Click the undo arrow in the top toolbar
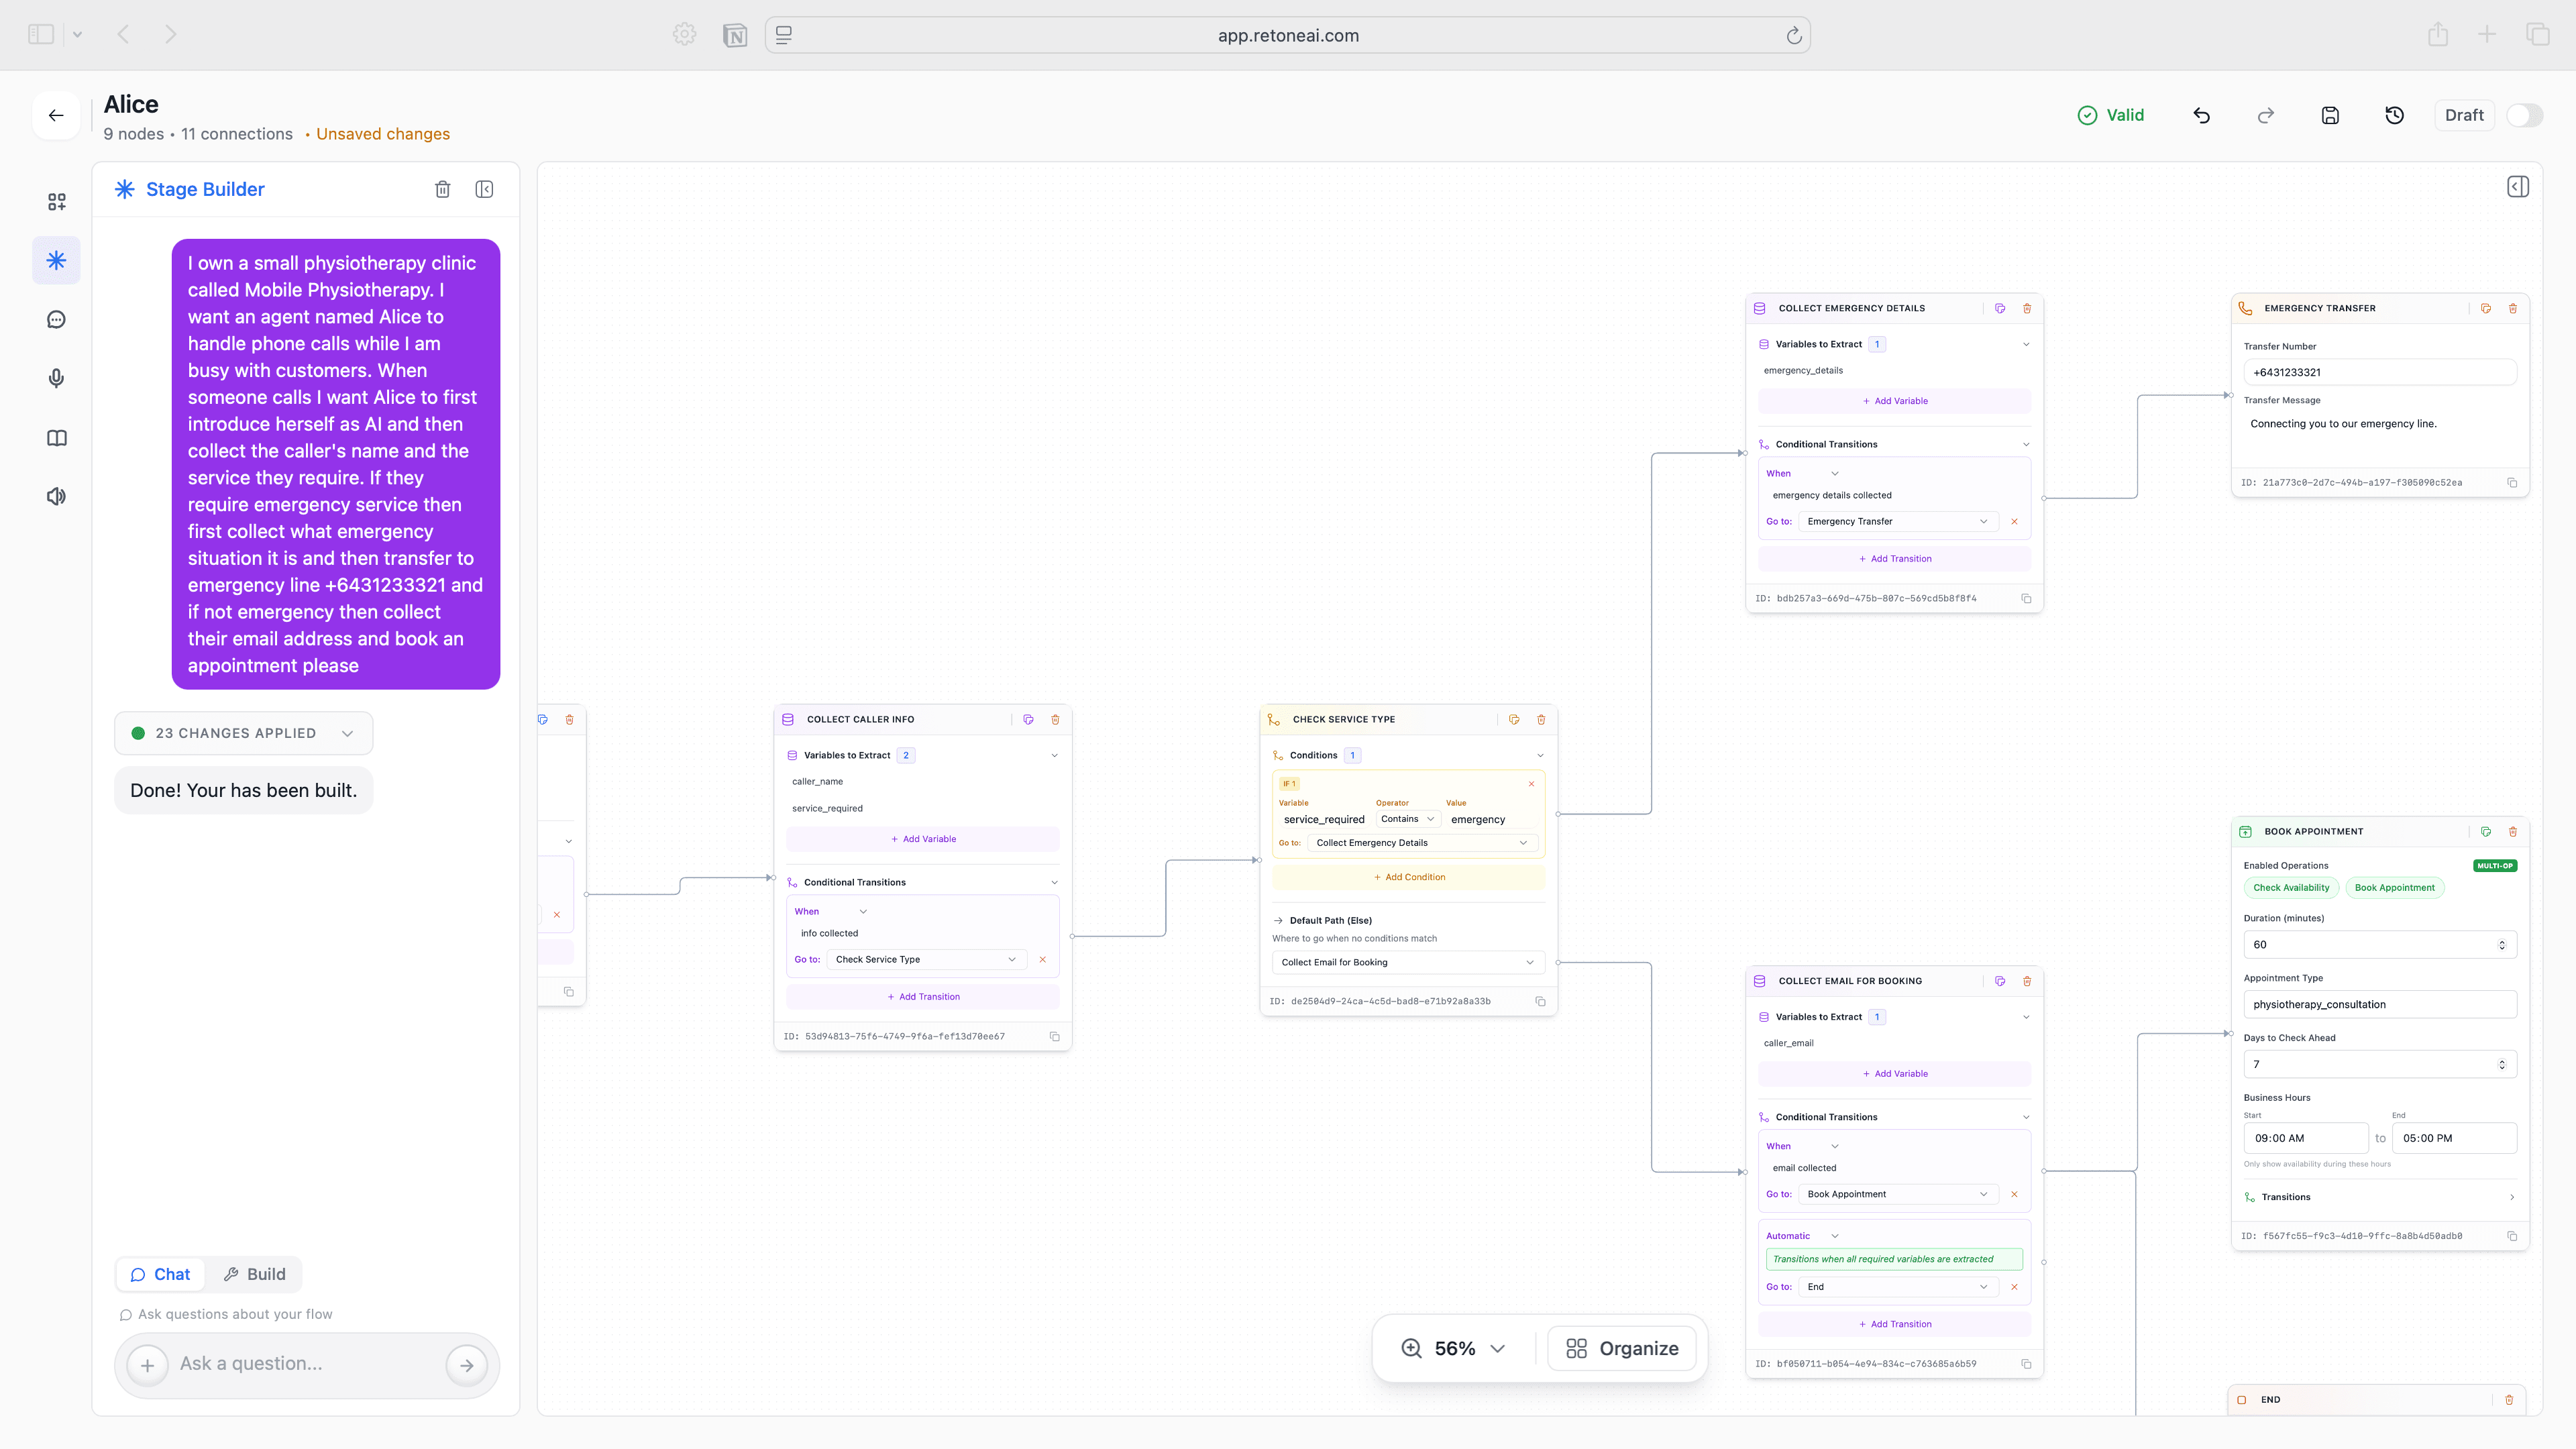 click(x=2201, y=115)
